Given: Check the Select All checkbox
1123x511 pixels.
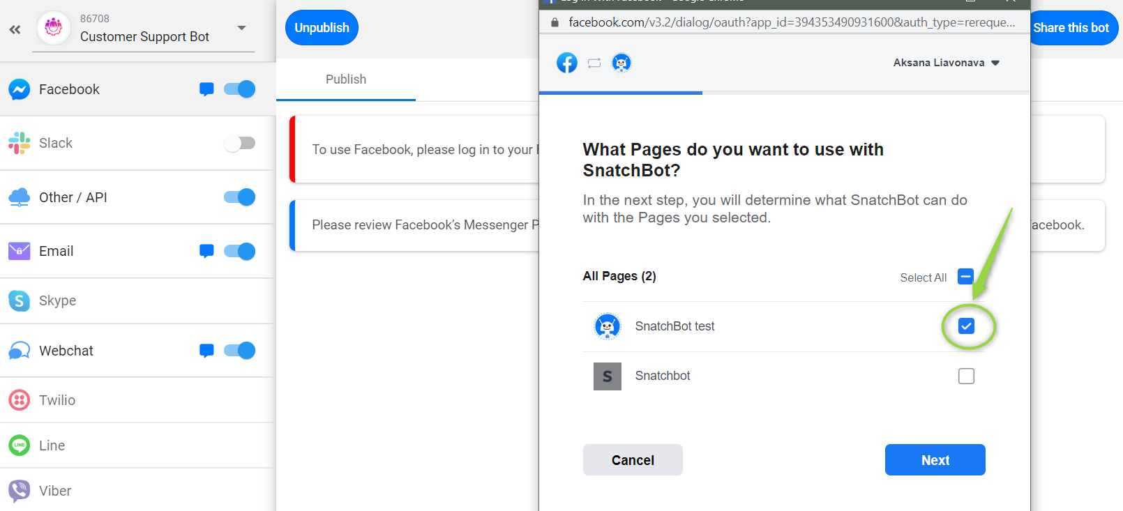Looking at the screenshot, I should pyautogui.click(x=965, y=277).
